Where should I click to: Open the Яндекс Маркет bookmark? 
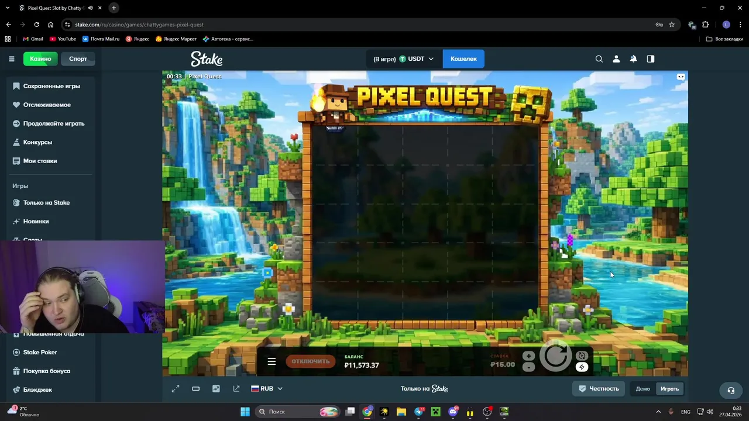tap(176, 39)
